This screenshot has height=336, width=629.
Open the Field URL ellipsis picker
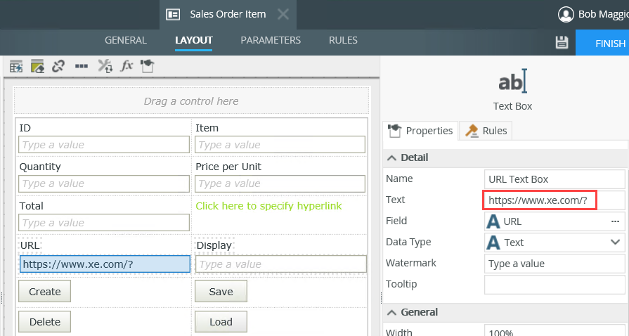(x=615, y=221)
